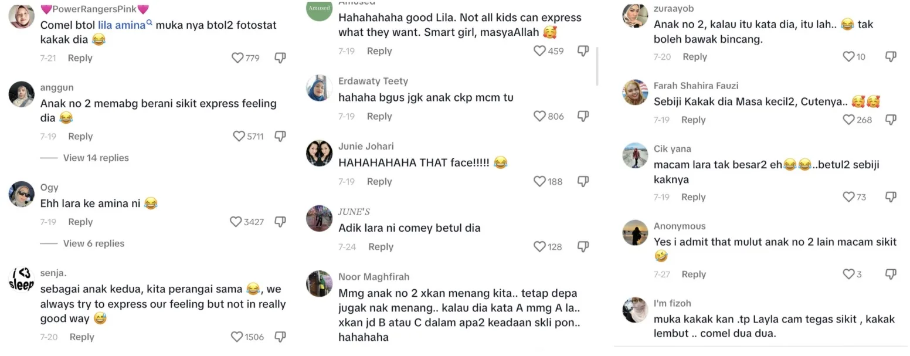910x356 pixels.
Task: Dislike Cik yana's comment
Action: 891,196
